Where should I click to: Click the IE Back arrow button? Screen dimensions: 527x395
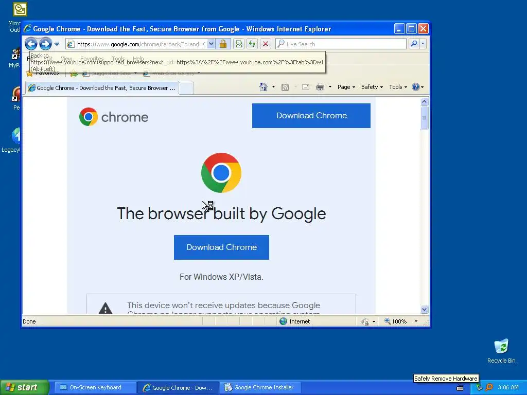(x=31, y=44)
